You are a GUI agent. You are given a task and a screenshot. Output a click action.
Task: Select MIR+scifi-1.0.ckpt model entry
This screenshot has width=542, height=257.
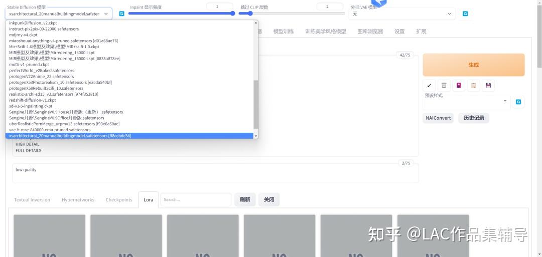click(129, 47)
